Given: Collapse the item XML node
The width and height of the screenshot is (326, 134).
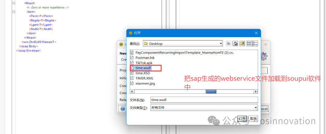Looking at the screenshot, I should click(14, 12).
